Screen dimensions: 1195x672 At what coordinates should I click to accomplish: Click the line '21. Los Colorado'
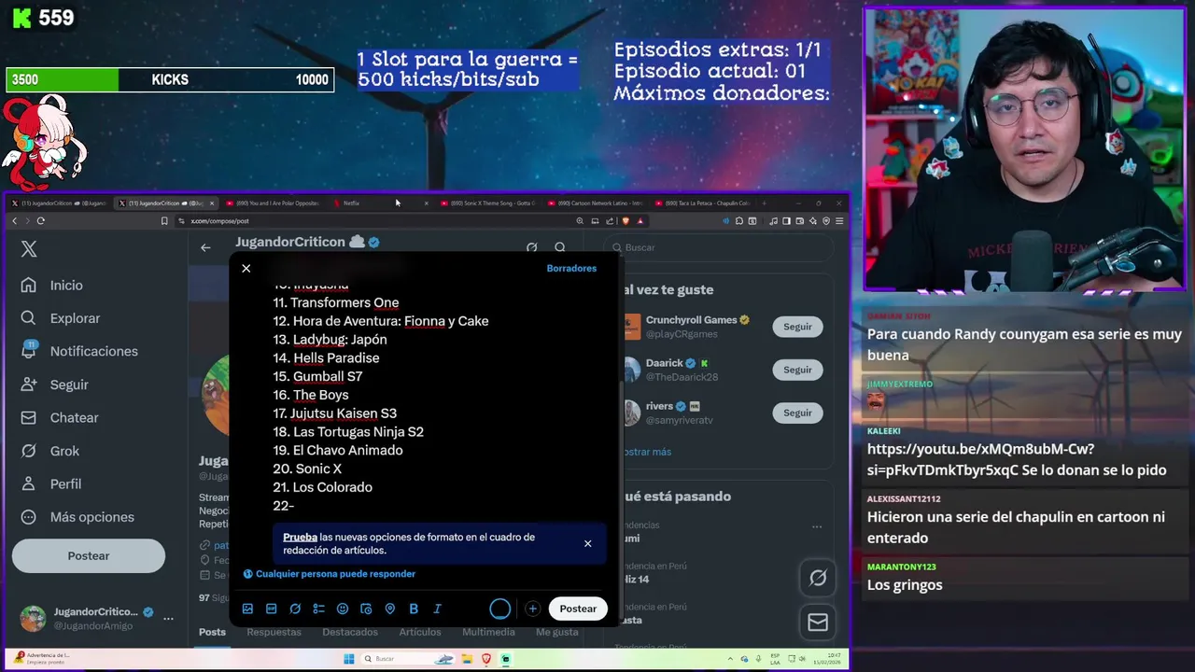pos(322,487)
